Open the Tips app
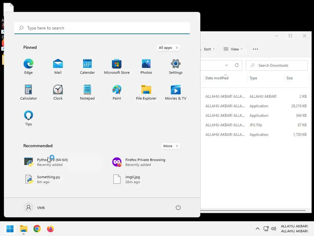Viewport: 314px width, 236px height. pyautogui.click(x=29, y=118)
